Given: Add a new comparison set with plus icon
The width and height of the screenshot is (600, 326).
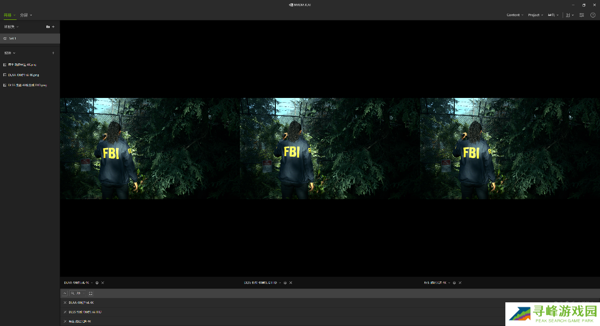Looking at the screenshot, I should [53, 27].
